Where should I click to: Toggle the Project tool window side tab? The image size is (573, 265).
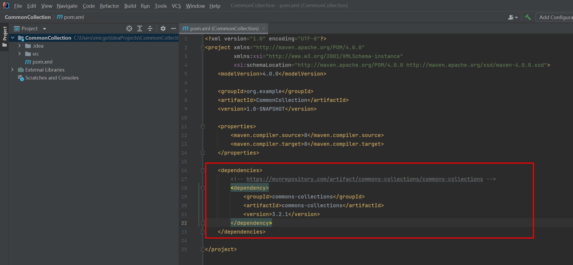pos(5,33)
